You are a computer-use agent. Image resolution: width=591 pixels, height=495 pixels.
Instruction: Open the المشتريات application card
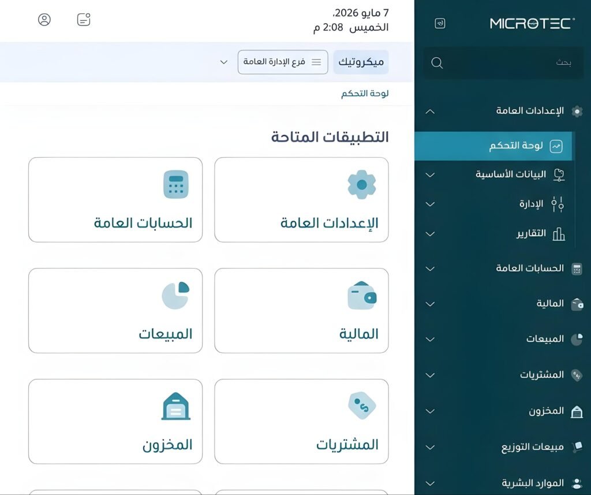[x=301, y=422]
